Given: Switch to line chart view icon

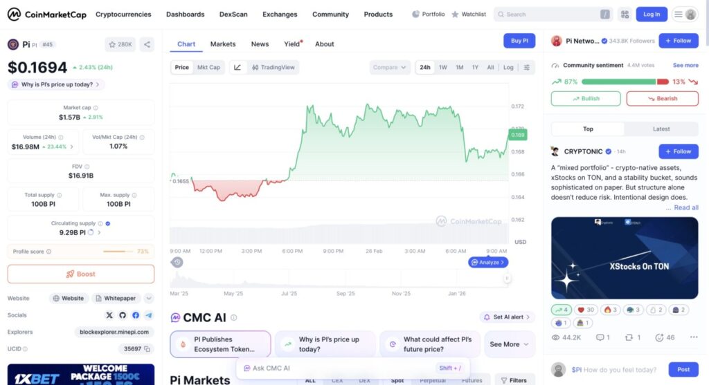Looking at the screenshot, I should tap(237, 68).
